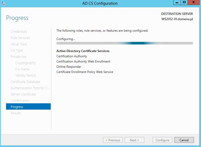Select the Confirmation step
This screenshot has width=201, height=147.
point(20,101)
